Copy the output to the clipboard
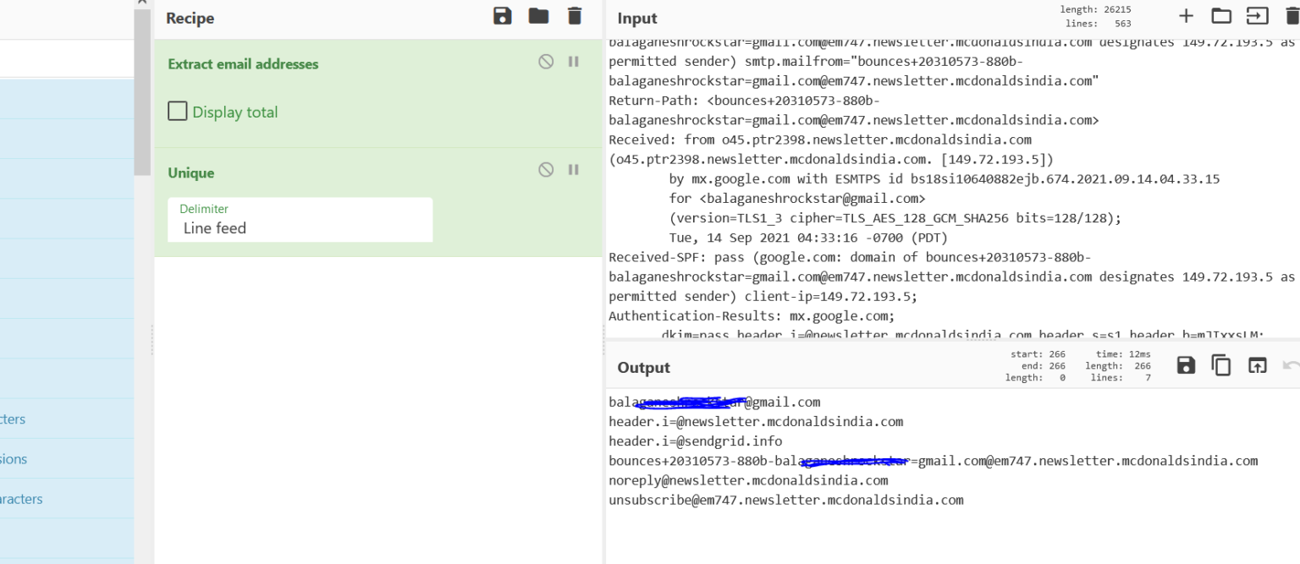The image size is (1300, 564). pos(1221,365)
